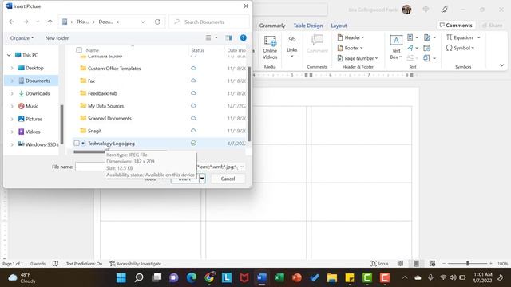This screenshot has height=287, width=511.
Task: Select the Technology Logo.jpeg file
Action: click(111, 143)
